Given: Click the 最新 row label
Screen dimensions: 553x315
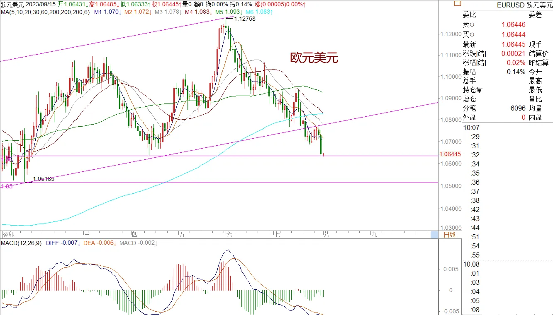Looking at the screenshot, I should click(x=470, y=44).
